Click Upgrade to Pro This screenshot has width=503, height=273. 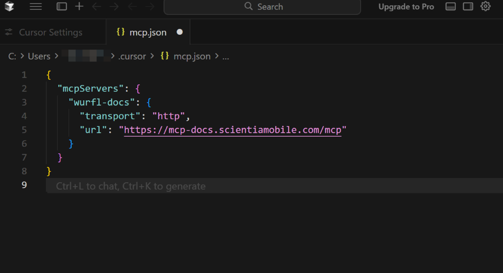[406, 6]
